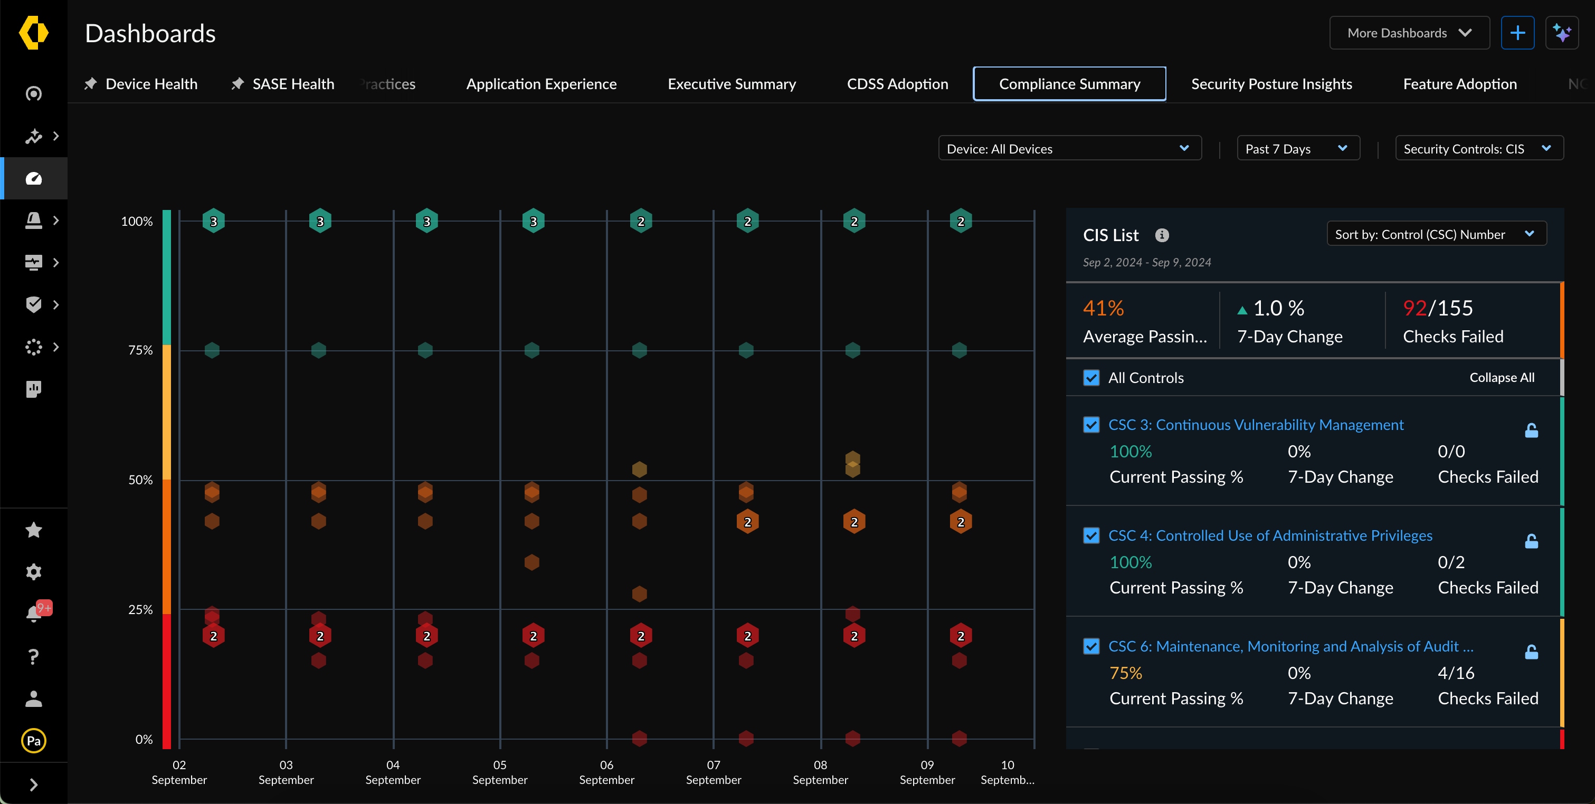Viewport: 1595px width, 804px height.
Task: Open the Executive Summary dashboard tab
Action: 731,83
